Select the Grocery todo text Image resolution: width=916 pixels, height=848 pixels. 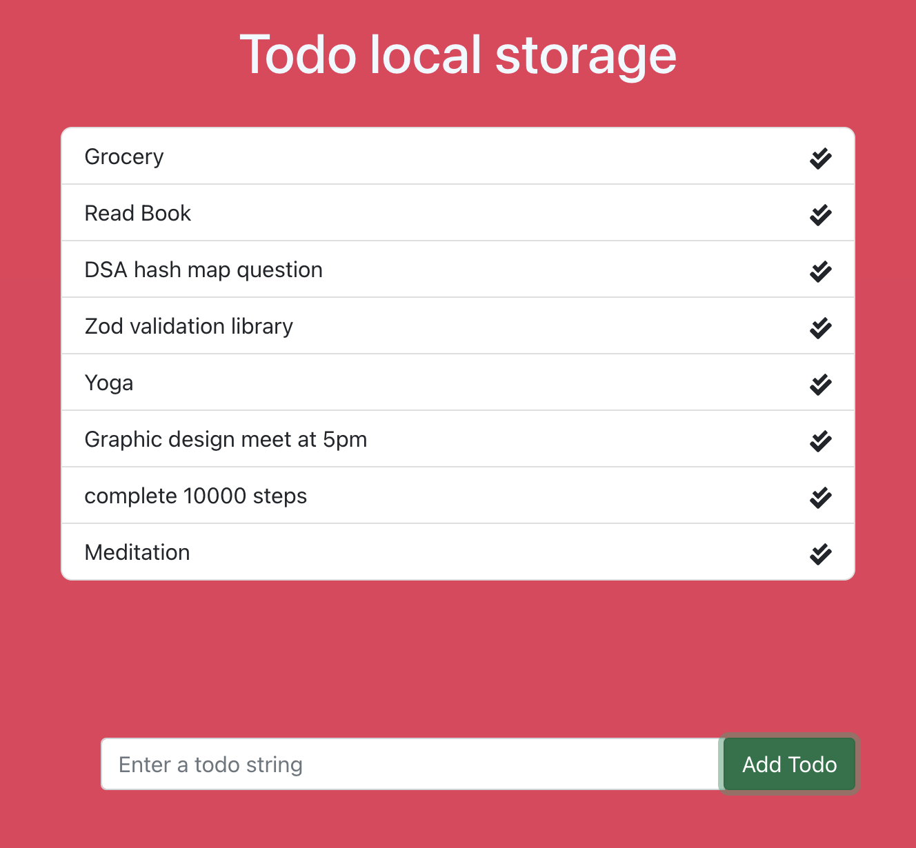(124, 157)
